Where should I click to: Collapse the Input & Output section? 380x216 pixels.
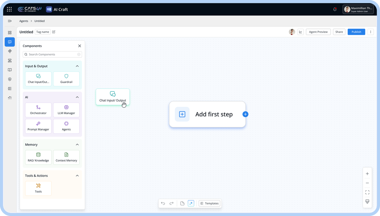77,66
